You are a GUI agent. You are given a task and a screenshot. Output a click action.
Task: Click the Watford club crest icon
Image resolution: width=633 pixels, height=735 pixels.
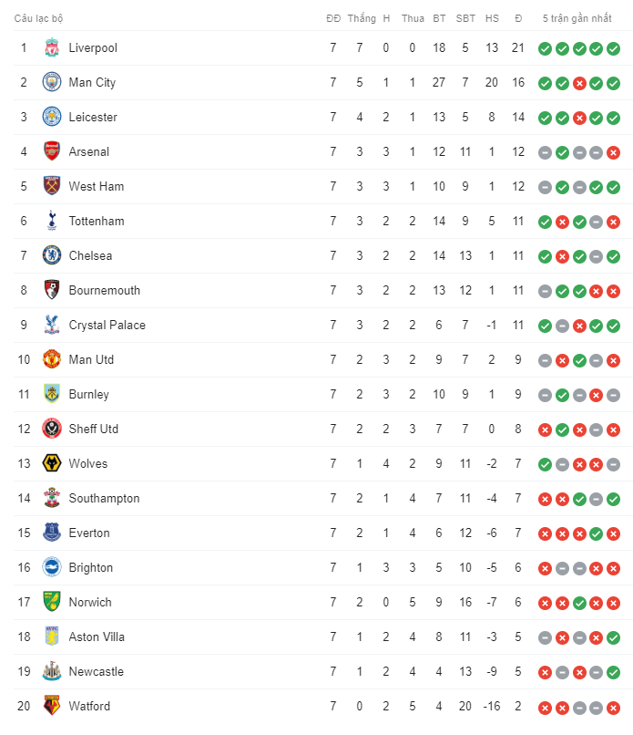pos(51,706)
